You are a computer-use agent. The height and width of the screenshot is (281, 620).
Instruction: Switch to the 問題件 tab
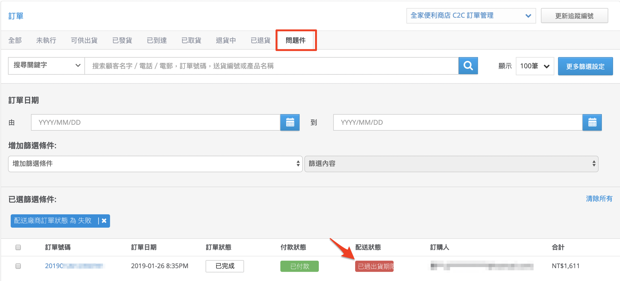point(296,40)
